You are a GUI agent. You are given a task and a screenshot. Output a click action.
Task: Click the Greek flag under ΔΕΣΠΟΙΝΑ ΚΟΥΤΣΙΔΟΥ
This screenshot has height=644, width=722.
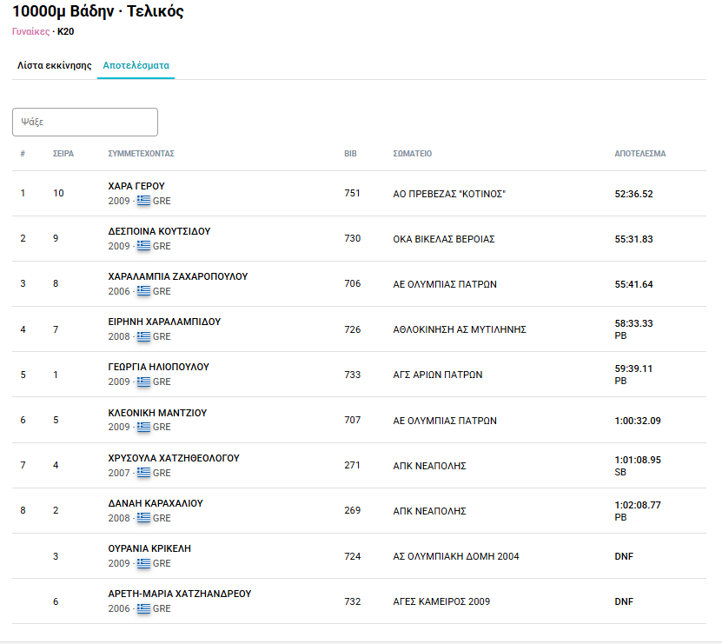(143, 246)
